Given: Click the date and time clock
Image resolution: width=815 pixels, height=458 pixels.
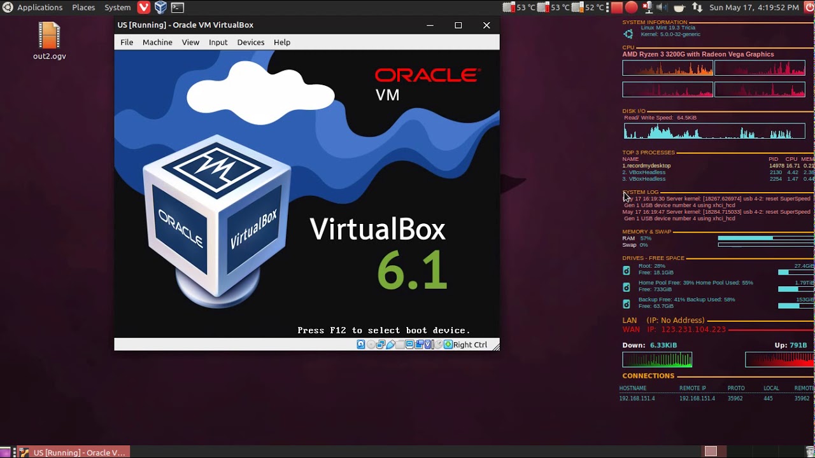Looking at the screenshot, I should point(755,8).
